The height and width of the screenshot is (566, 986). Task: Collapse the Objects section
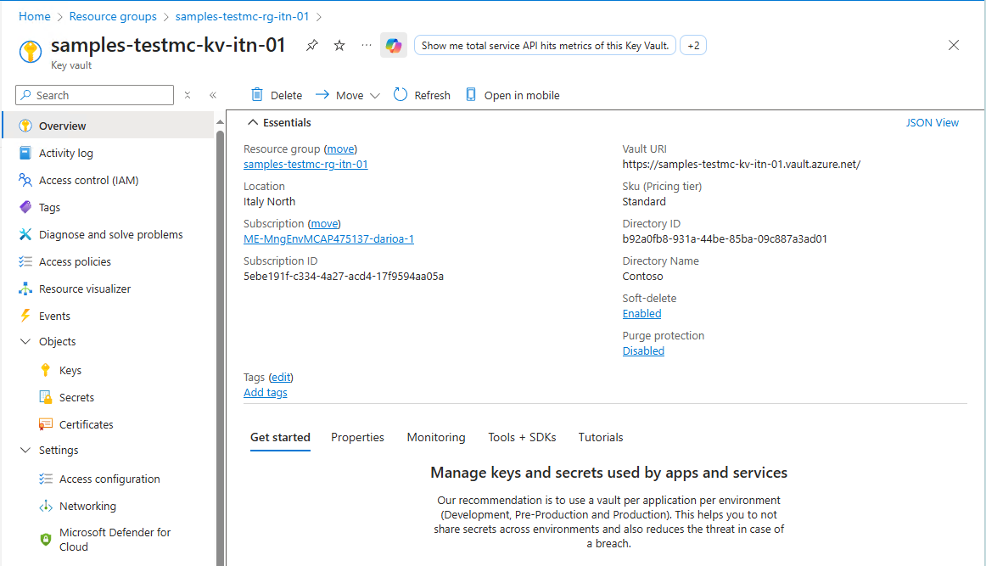coord(25,341)
